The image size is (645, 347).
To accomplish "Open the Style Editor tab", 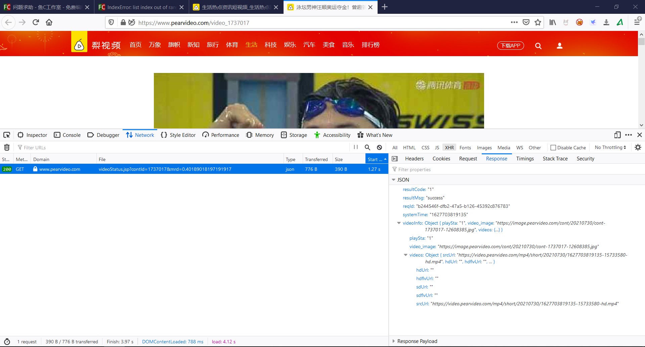I will tap(178, 135).
